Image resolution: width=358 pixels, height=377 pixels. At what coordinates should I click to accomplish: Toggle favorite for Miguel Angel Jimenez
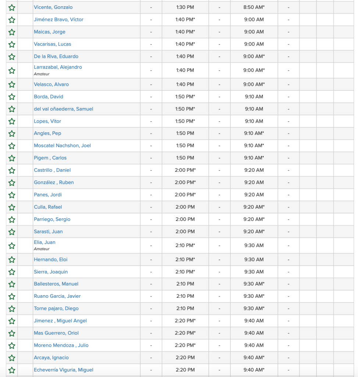(12, 321)
